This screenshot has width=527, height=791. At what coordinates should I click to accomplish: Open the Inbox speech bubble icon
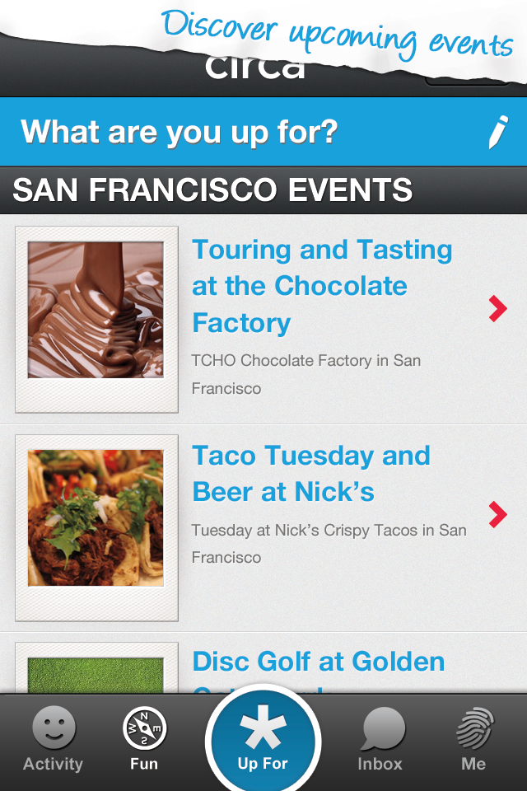click(383, 728)
